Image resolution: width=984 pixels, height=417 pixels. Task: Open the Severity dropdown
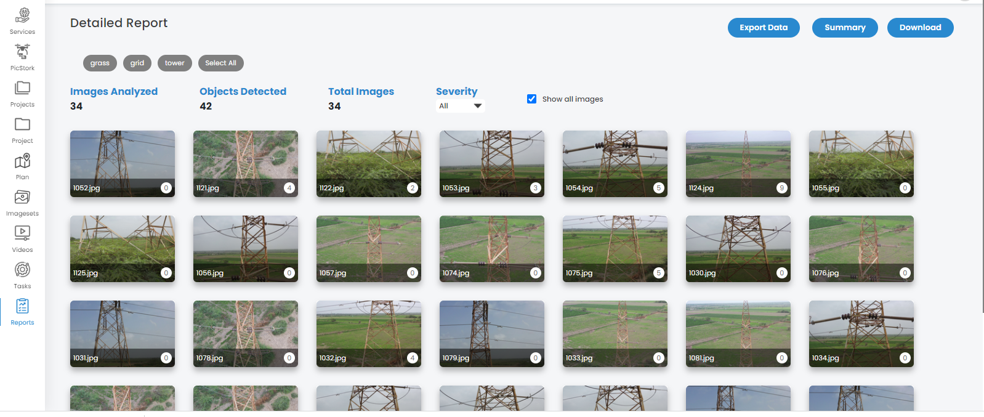[x=460, y=106]
